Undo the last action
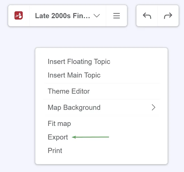184x172 pixels. click(x=147, y=16)
